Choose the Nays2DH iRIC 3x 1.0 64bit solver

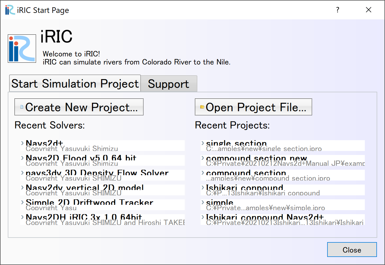(102, 220)
